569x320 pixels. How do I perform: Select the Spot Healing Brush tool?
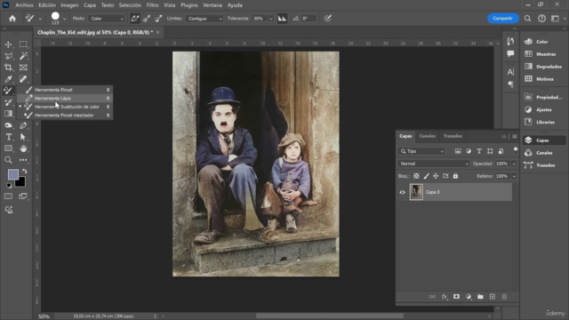(23, 79)
